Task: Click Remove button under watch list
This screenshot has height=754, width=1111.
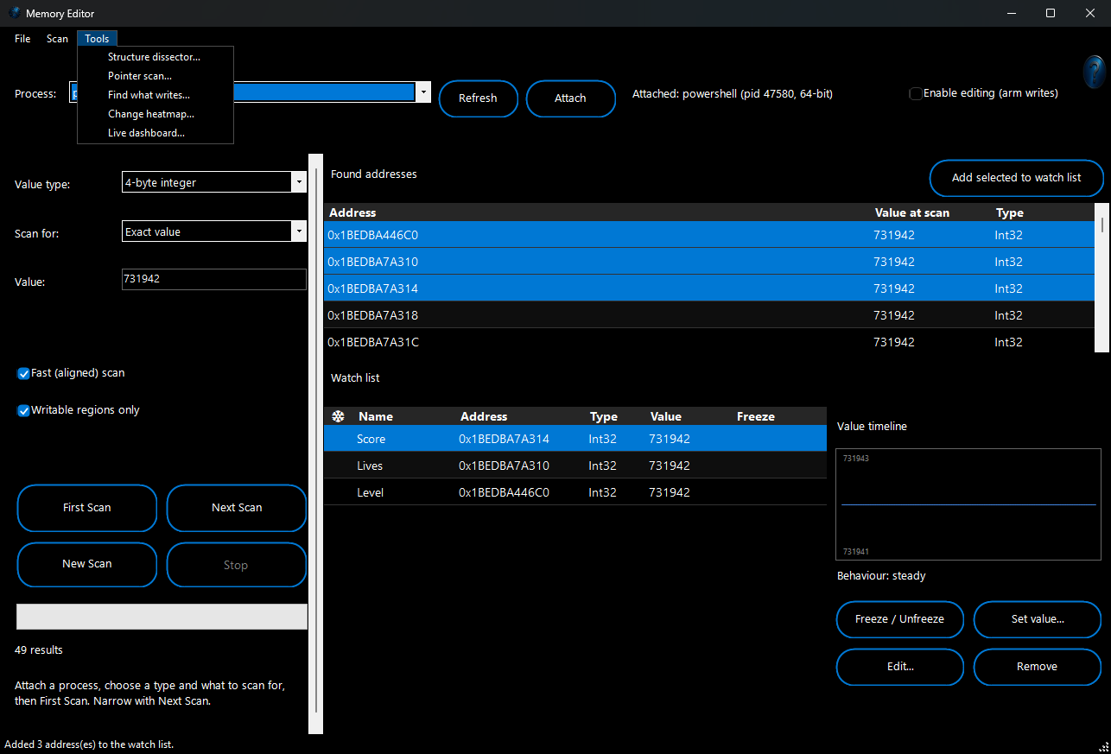Action: tap(1038, 667)
